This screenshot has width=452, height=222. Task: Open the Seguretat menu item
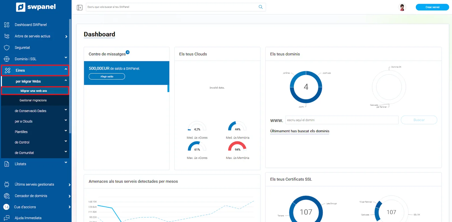pyautogui.click(x=22, y=48)
